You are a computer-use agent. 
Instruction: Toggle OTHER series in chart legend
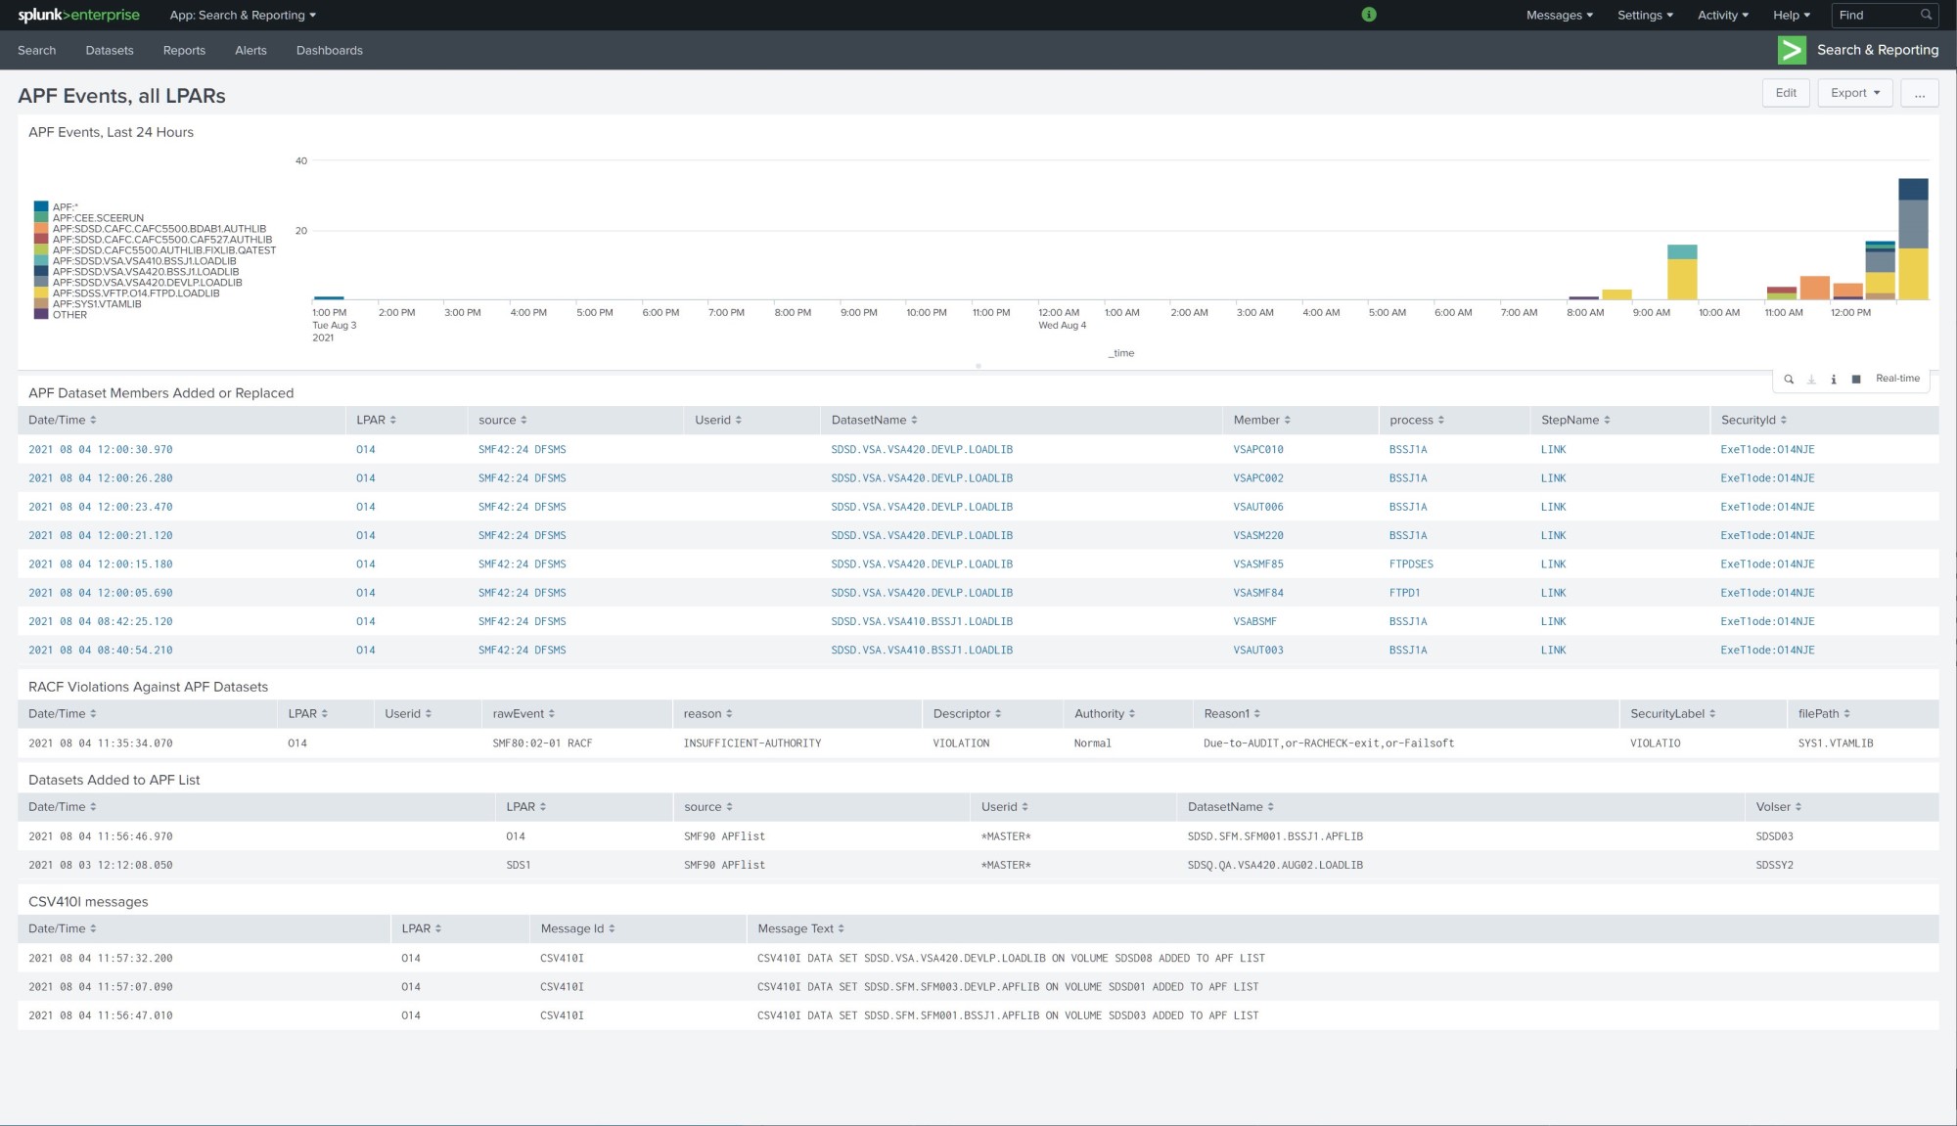(69, 315)
